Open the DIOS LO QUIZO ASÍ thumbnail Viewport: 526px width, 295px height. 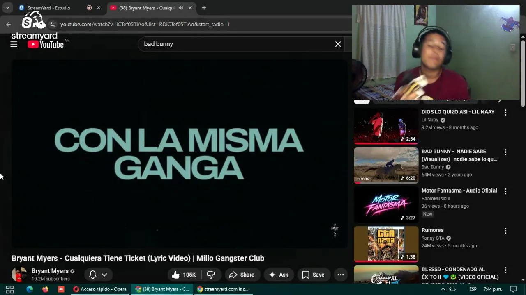(x=386, y=126)
